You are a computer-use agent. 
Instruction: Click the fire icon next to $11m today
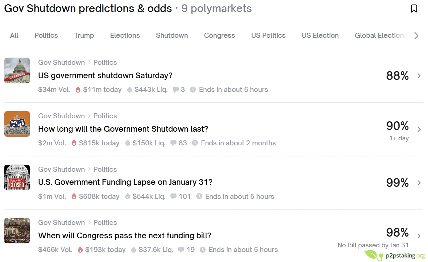coord(77,90)
